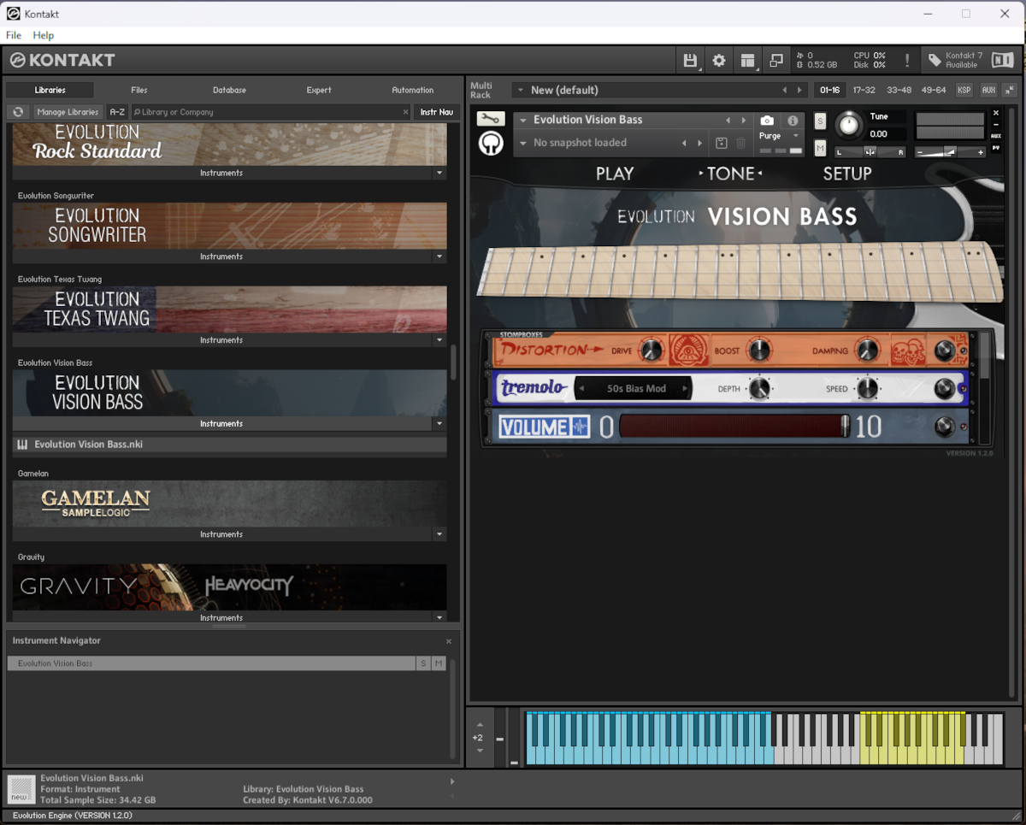
Task: Toggle the Tremolo stompbox footswitch
Action: coord(945,388)
